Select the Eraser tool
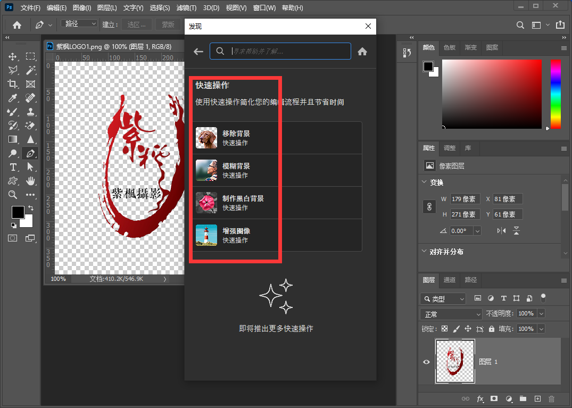Image resolution: width=572 pixels, height=408 pixels. click(30, 126)
